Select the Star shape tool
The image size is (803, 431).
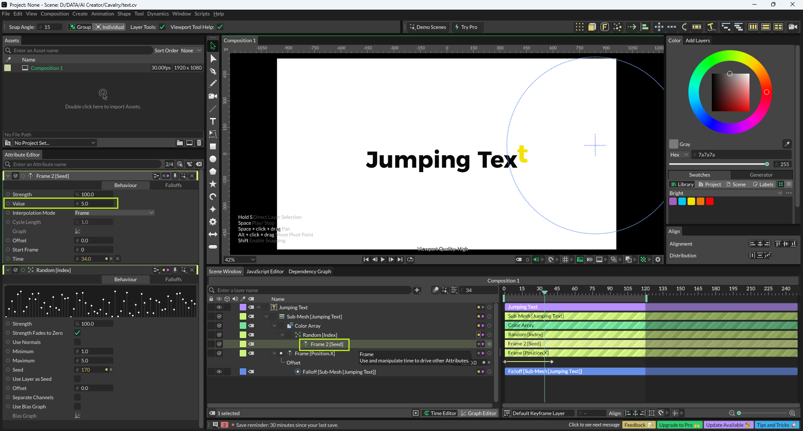click(x=213, y=184)
